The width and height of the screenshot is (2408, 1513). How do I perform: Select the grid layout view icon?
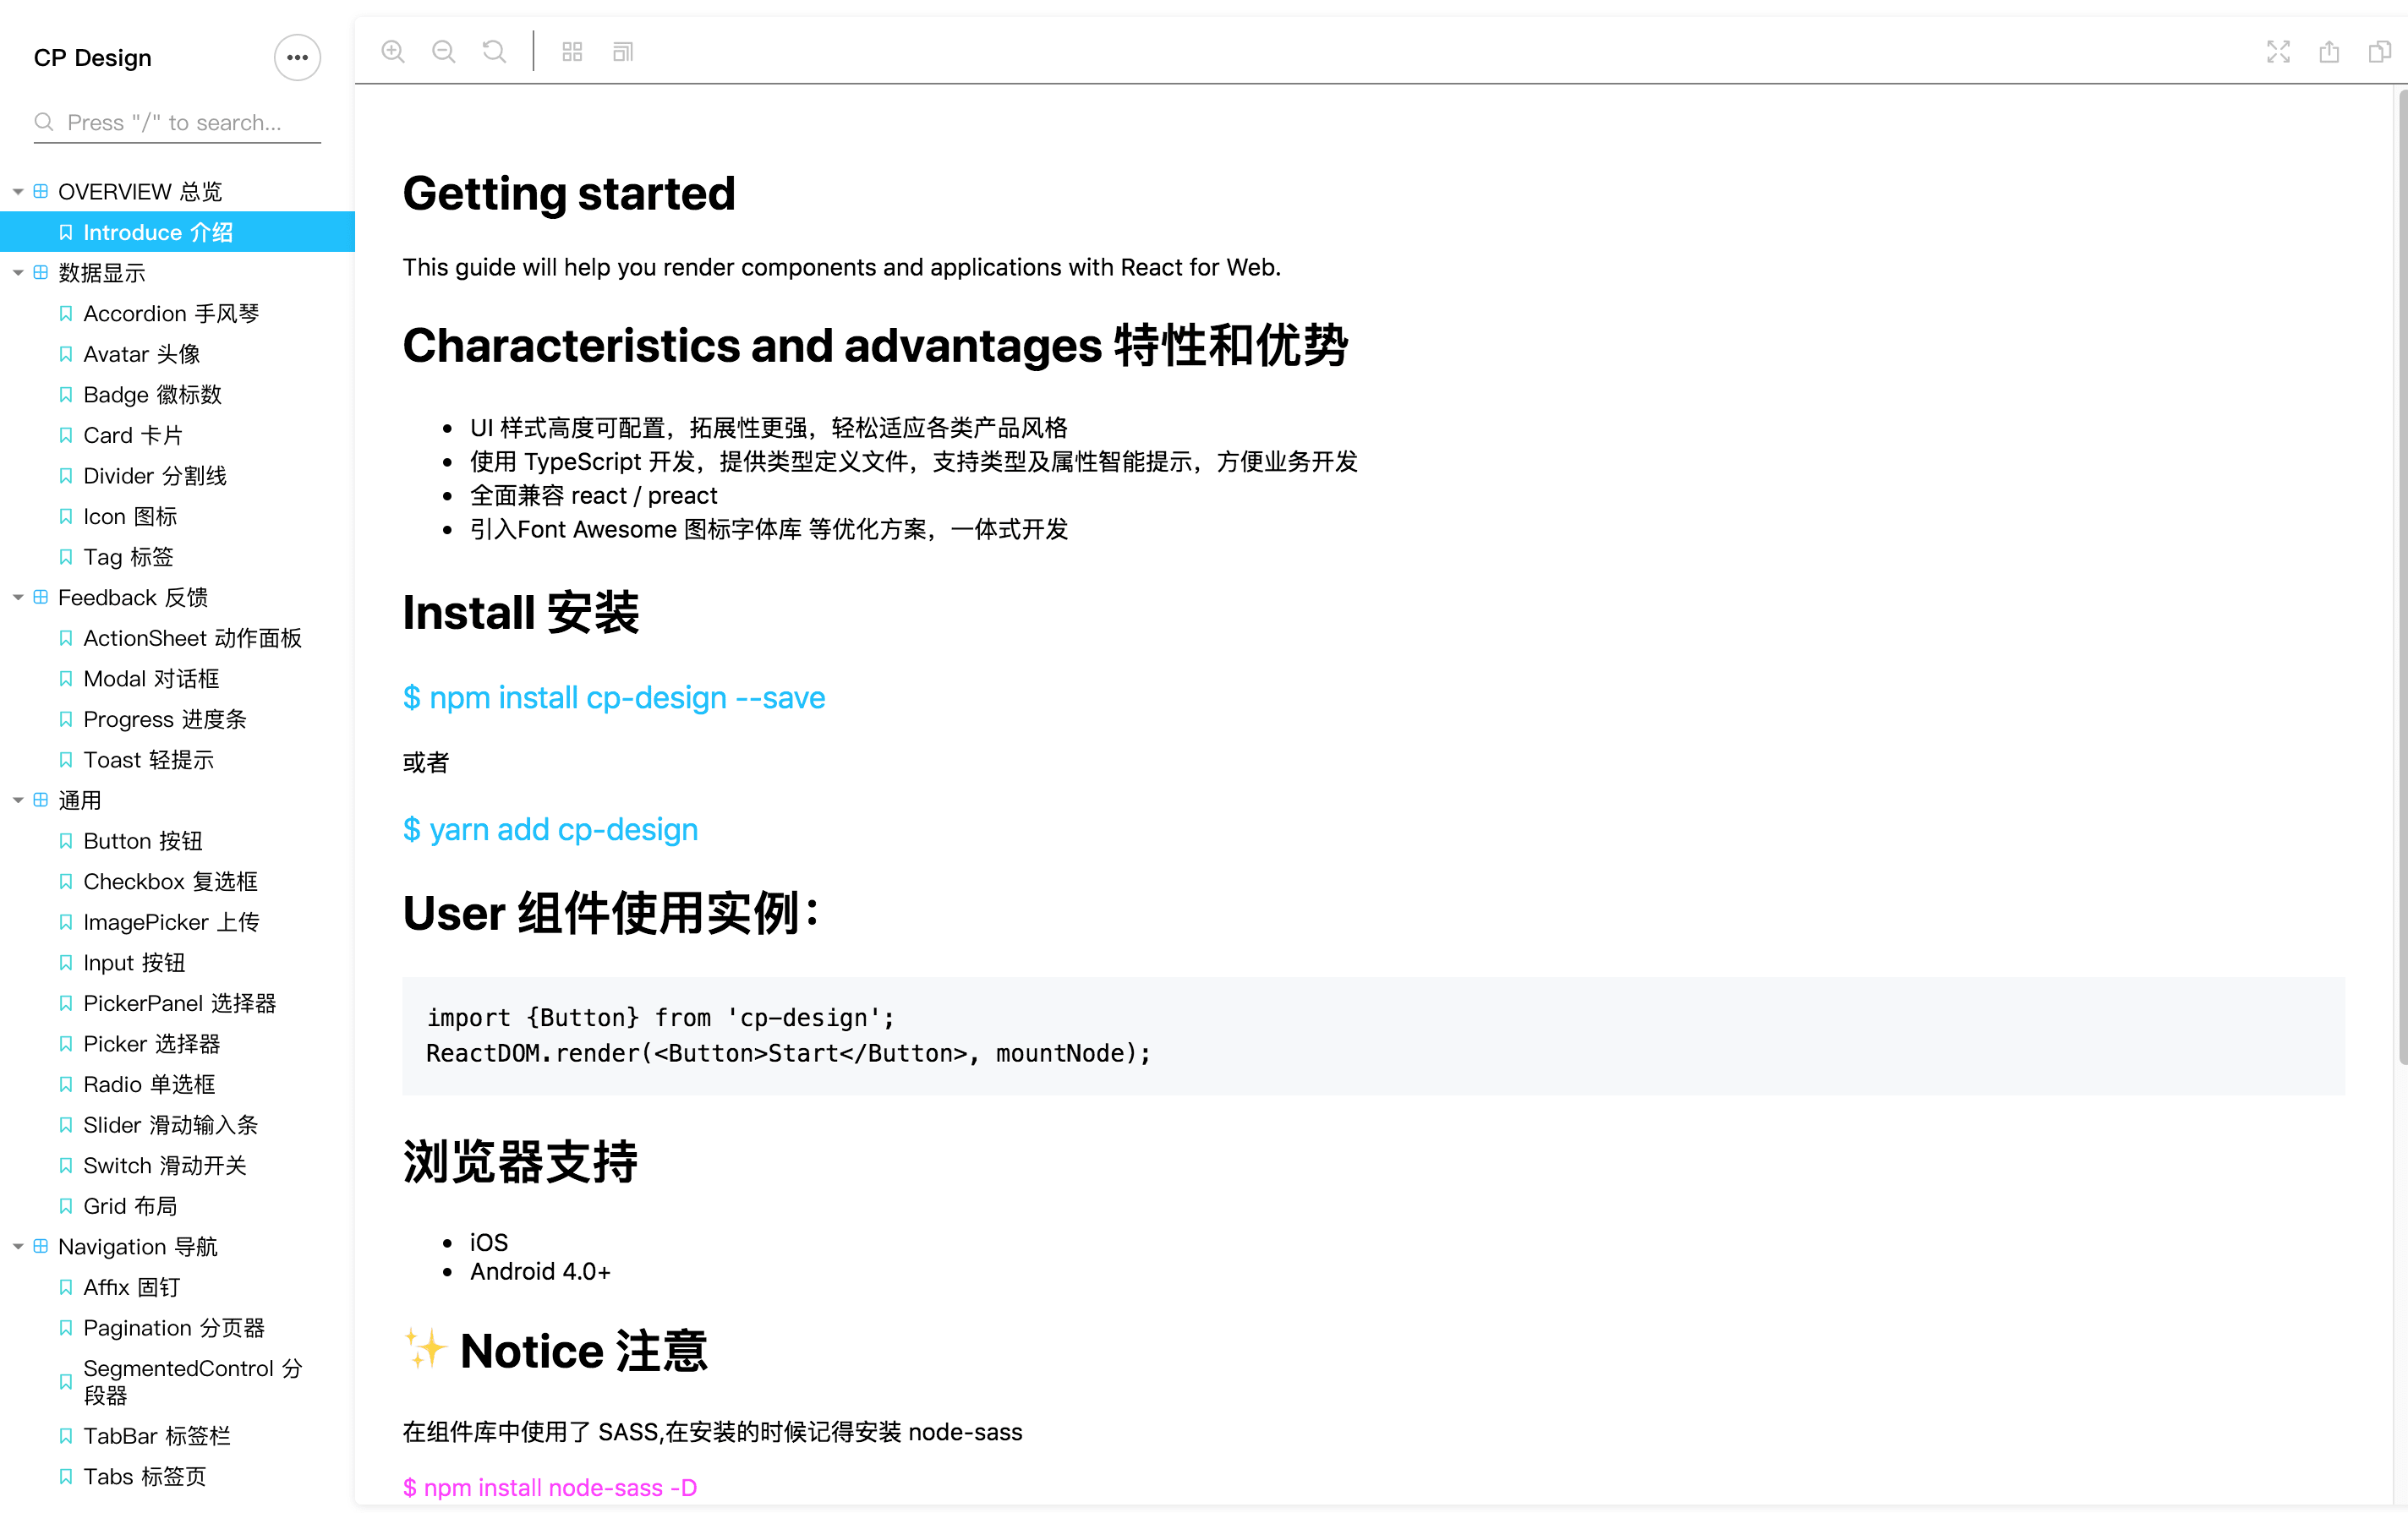(x=572, y=51)
